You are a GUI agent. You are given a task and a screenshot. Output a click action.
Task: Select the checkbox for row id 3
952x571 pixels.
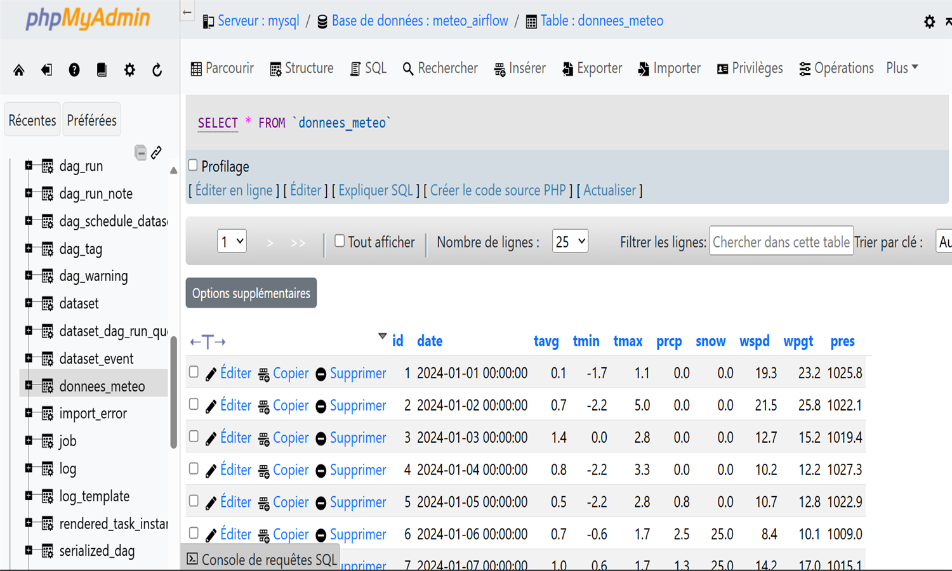194,436
